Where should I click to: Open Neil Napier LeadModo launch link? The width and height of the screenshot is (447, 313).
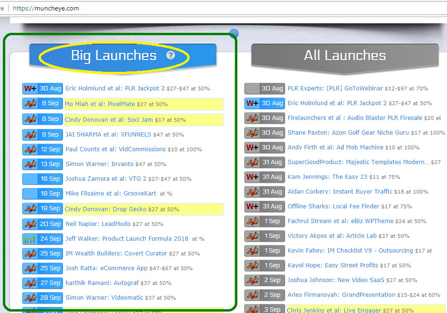tap(98, 224)
